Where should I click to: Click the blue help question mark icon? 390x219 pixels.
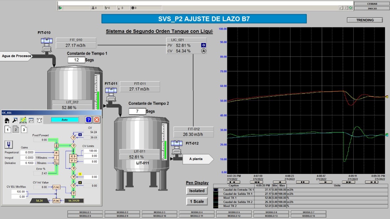point(89,120)
